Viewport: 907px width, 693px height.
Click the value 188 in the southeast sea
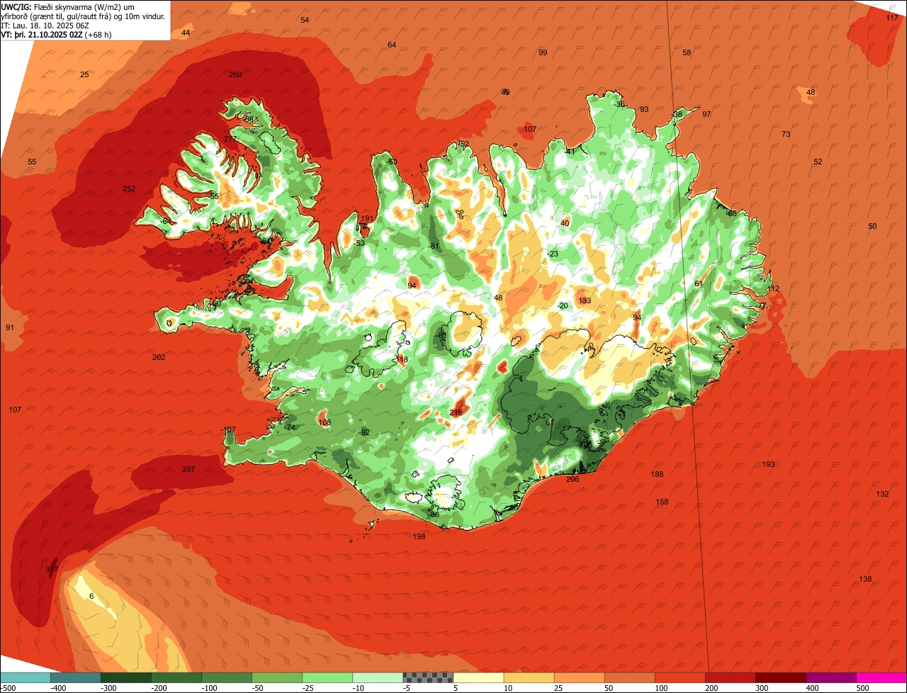pyautogui.click(x=658, y=474)
